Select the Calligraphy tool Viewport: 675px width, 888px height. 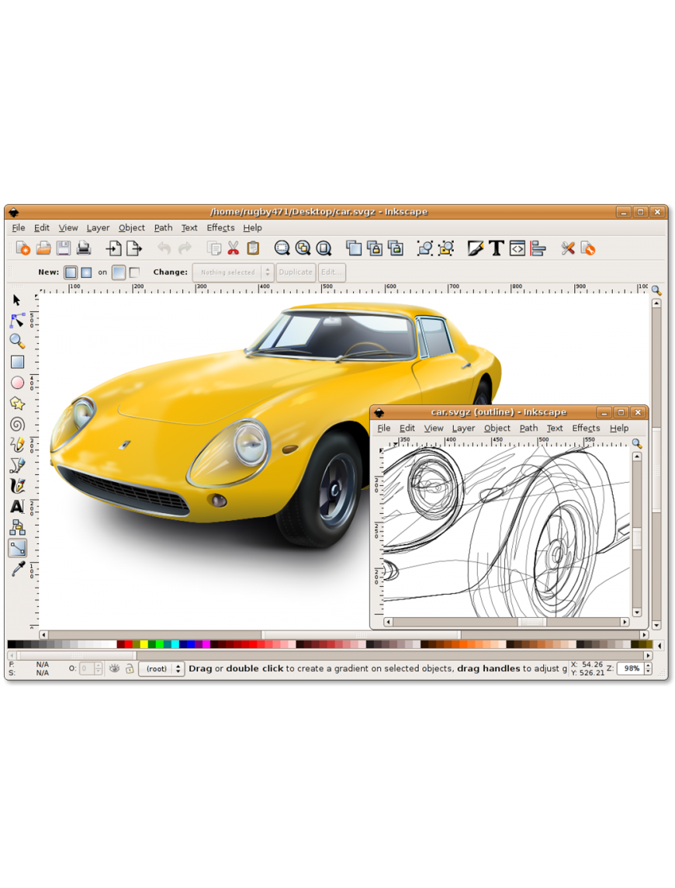(17, 486)
